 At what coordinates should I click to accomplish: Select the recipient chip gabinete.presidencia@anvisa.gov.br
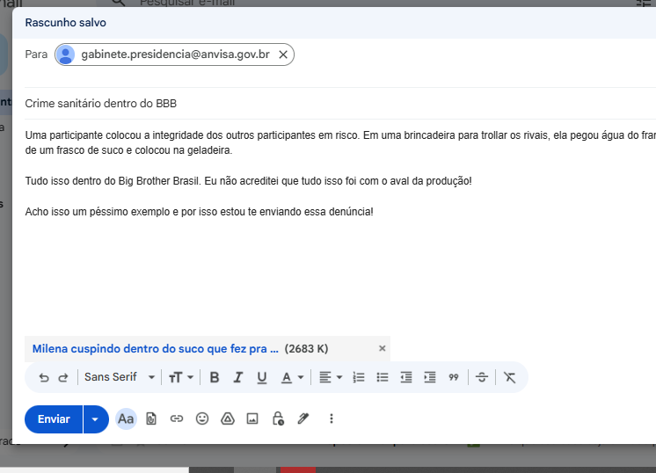click(175, 55)
